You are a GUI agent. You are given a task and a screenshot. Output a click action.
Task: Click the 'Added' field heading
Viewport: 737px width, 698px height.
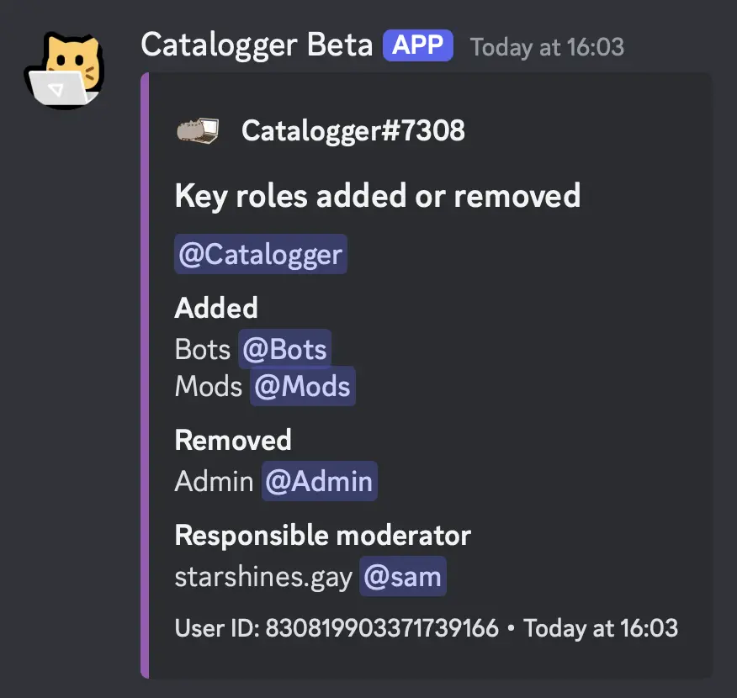(x=216, y=309)
